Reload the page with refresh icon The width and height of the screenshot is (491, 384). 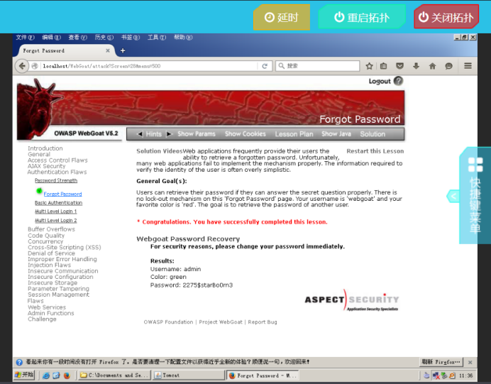265,66
